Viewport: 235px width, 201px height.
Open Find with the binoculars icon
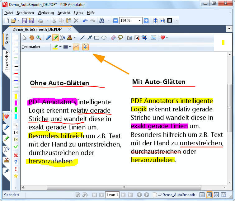(x=102, y=21)
